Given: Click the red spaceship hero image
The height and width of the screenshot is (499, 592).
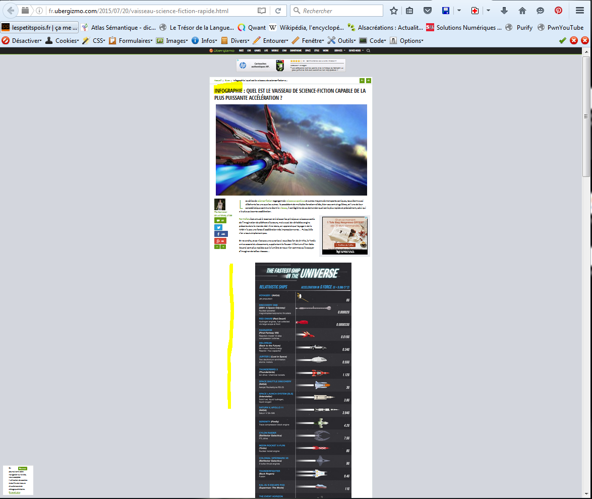Looking at the screenshot, I should pyautogui.click(x=291, y=150).
